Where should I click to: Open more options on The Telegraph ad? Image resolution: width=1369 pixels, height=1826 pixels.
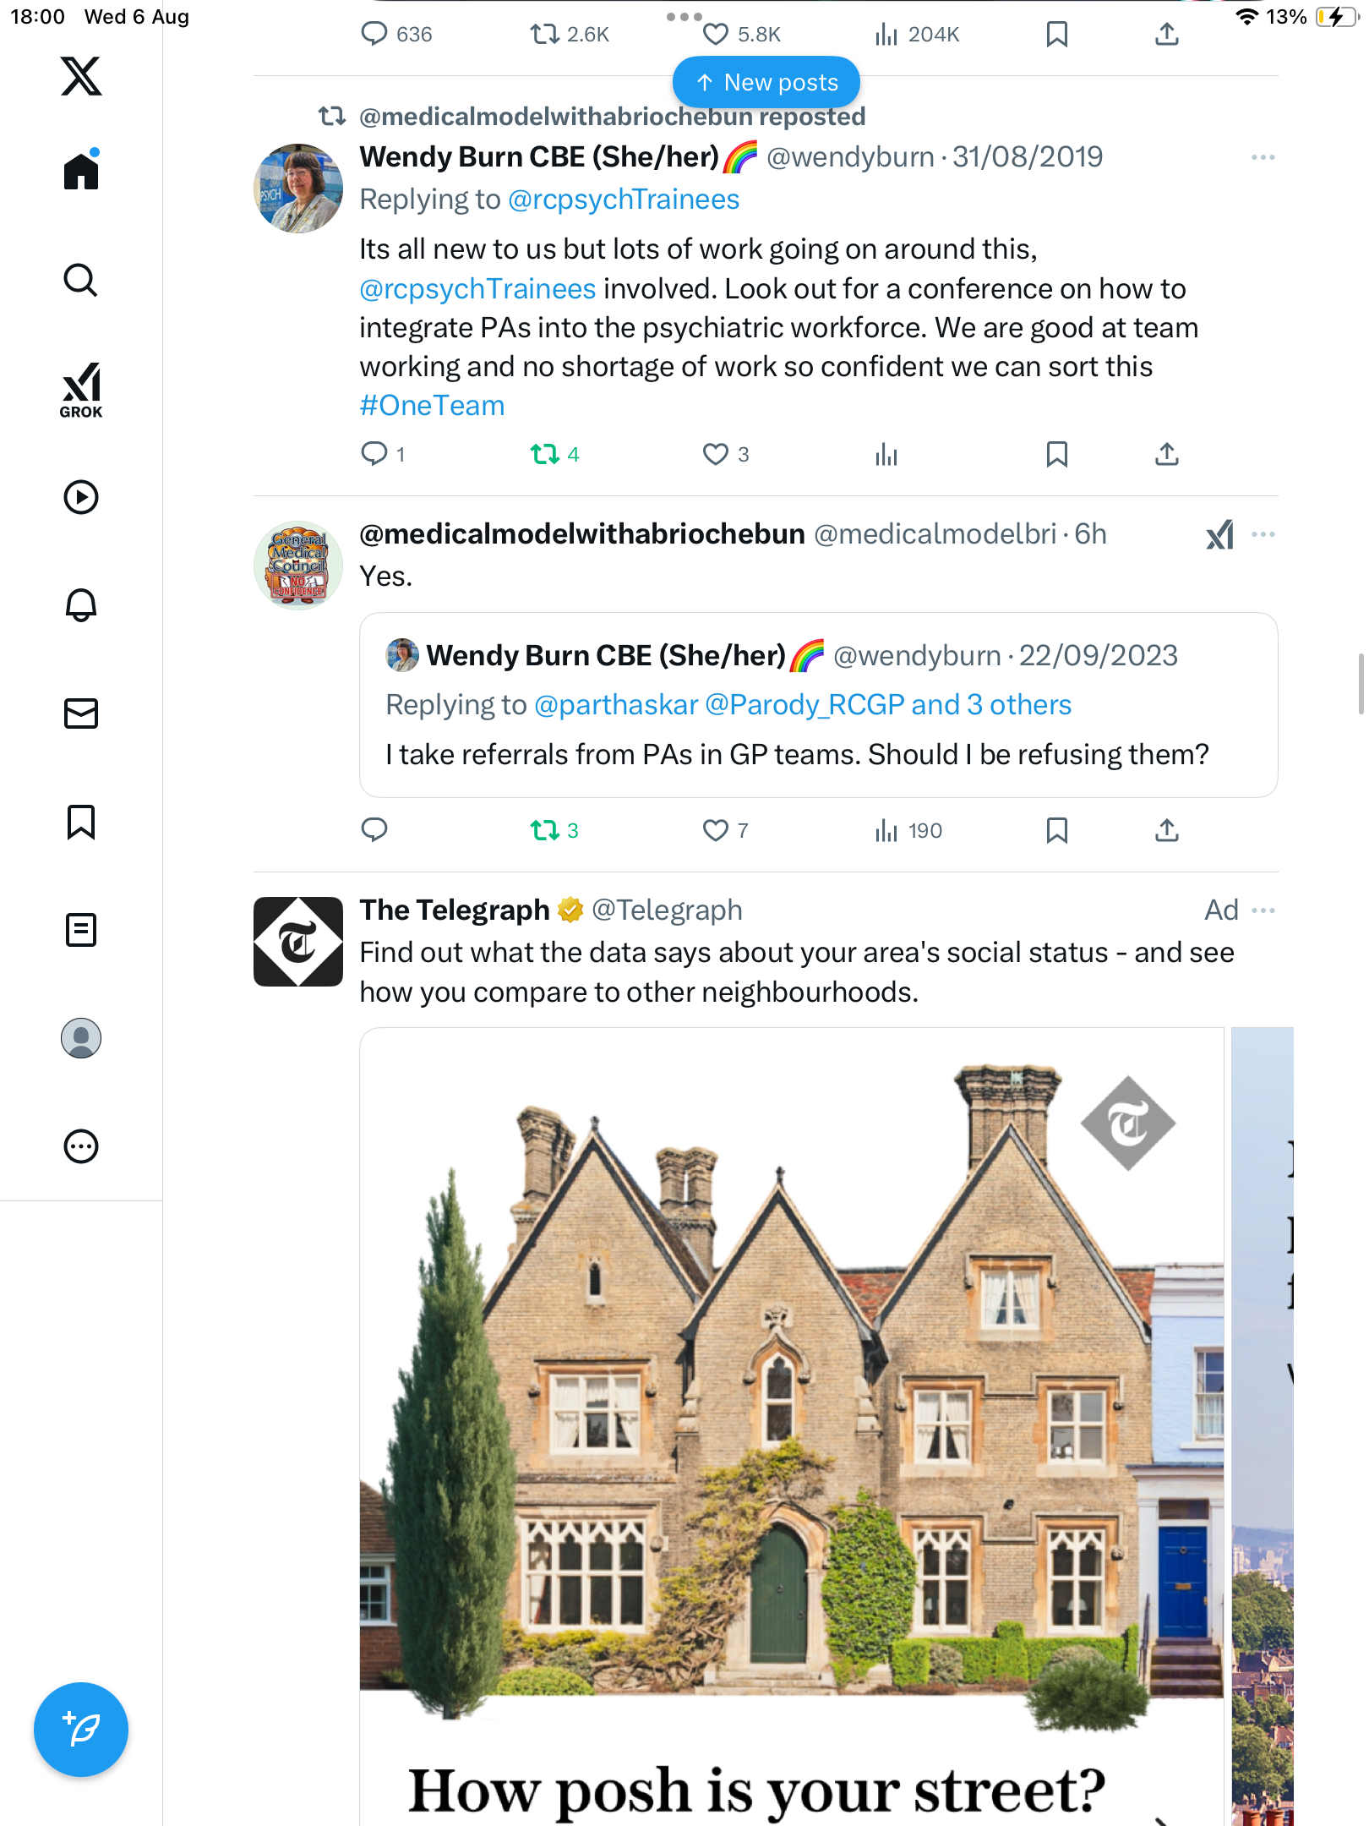point(1263,910)
